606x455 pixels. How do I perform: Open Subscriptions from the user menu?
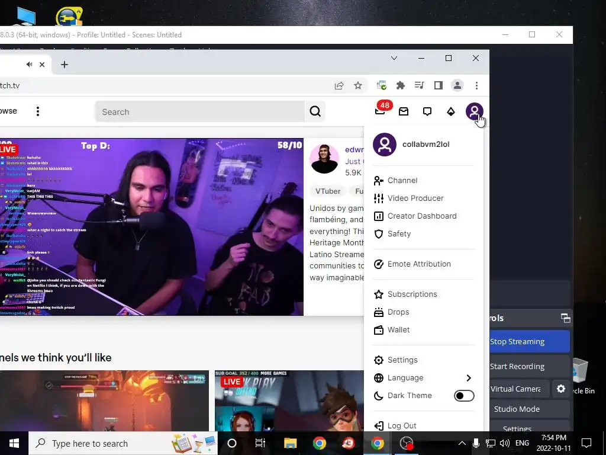click(424, 294)
